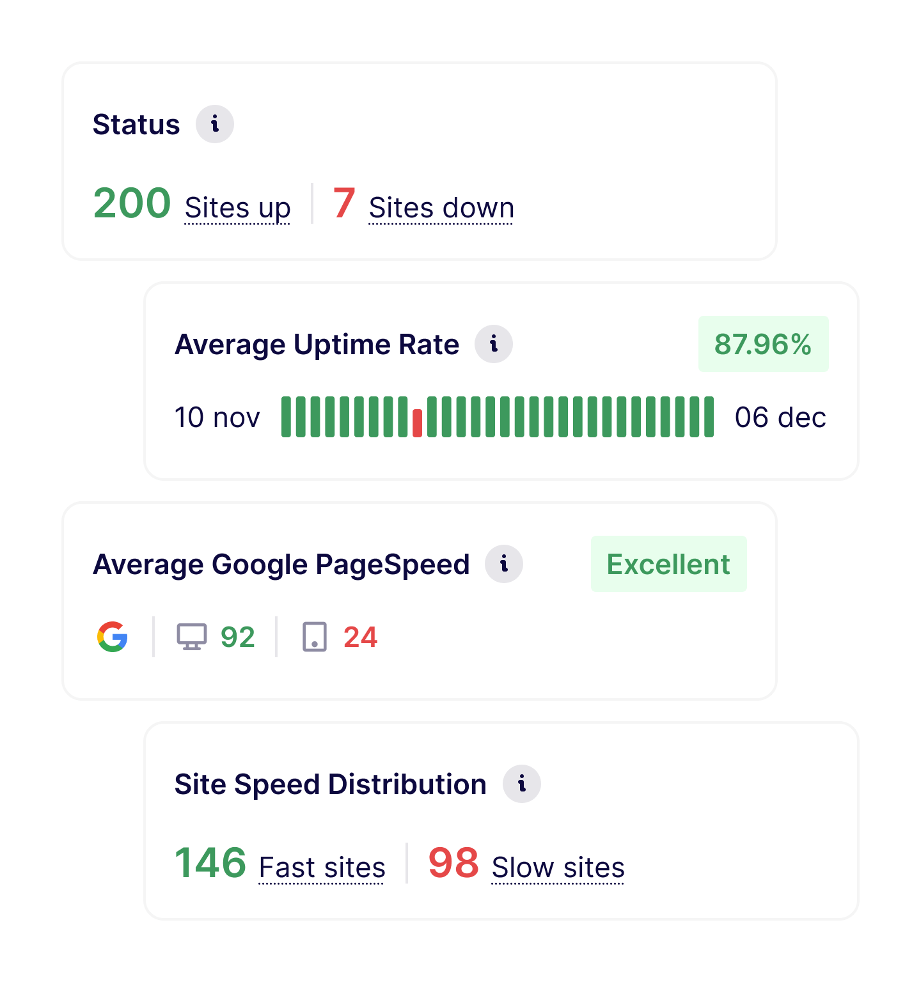Select the first green bar of the uptime chart
The width and height of the screenshot is (921, 982).
point(286,417)
